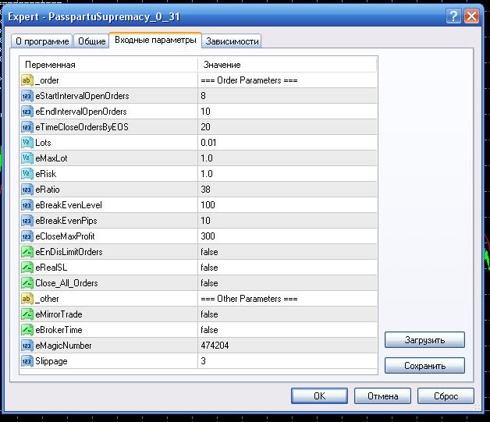Edit the eCloseMaxProfit value 300
The width and height of the screenshot is (490, 422).
tap(287, 236)
